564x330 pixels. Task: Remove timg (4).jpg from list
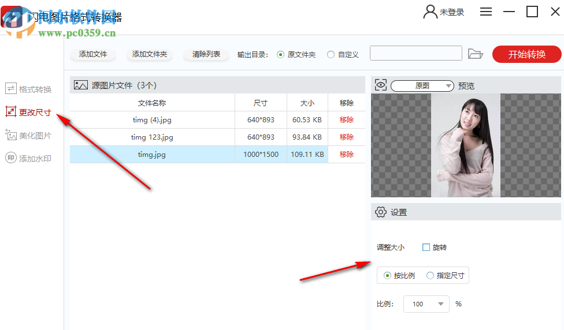pos(346,120)
